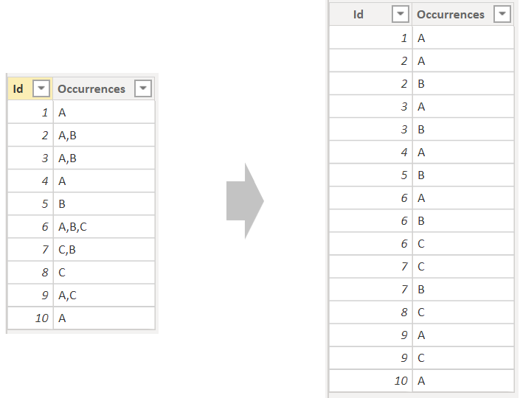The width and height of the screenshot is (520, 398).
Task: Select Id cell 5 in left table
Action: coord(30,204)
